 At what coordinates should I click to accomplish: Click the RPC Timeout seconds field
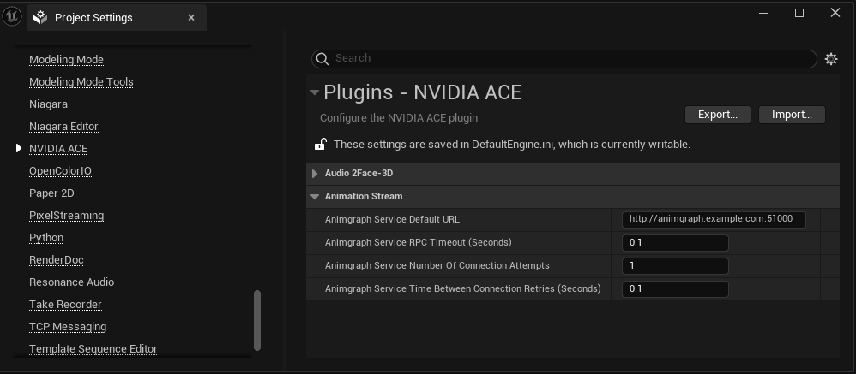coord(675,242)
